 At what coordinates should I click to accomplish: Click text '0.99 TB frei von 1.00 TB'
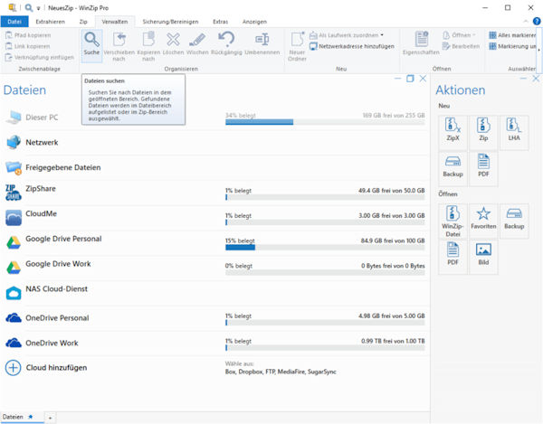(x=393, y=341)
